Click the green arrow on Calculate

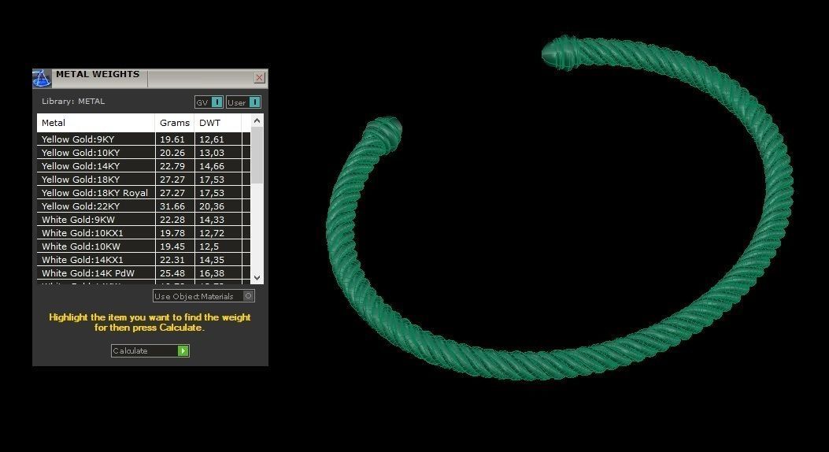point(183,350)
